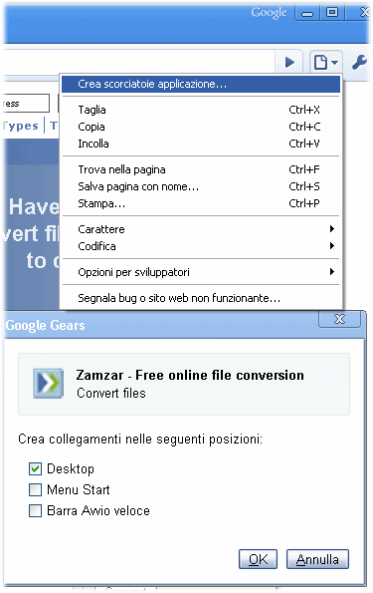The height and width of the screenshot is (593, 373).
Task: Choose Trova nella pagina
Action: [x=201, y=169]
